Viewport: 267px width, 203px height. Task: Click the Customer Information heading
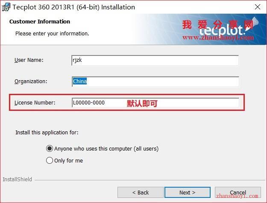[x=40, y=22]
